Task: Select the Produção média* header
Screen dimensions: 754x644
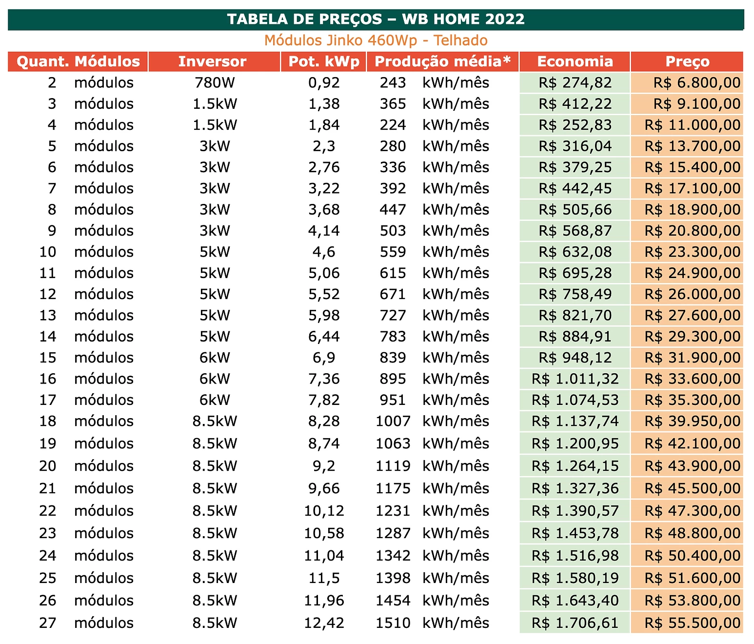Action: click(x=442, y=61)
